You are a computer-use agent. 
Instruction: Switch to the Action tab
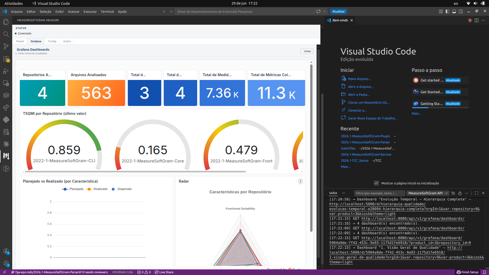click(67, 41)
